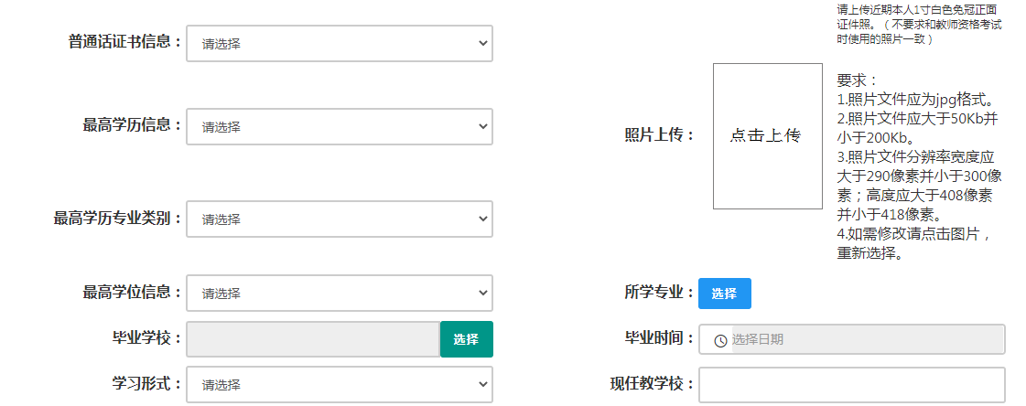The height and width of the screenshot is (406, 1026).
Task: Open the 选择日期 graduation date picker field
Action: (x=852, y=339)
